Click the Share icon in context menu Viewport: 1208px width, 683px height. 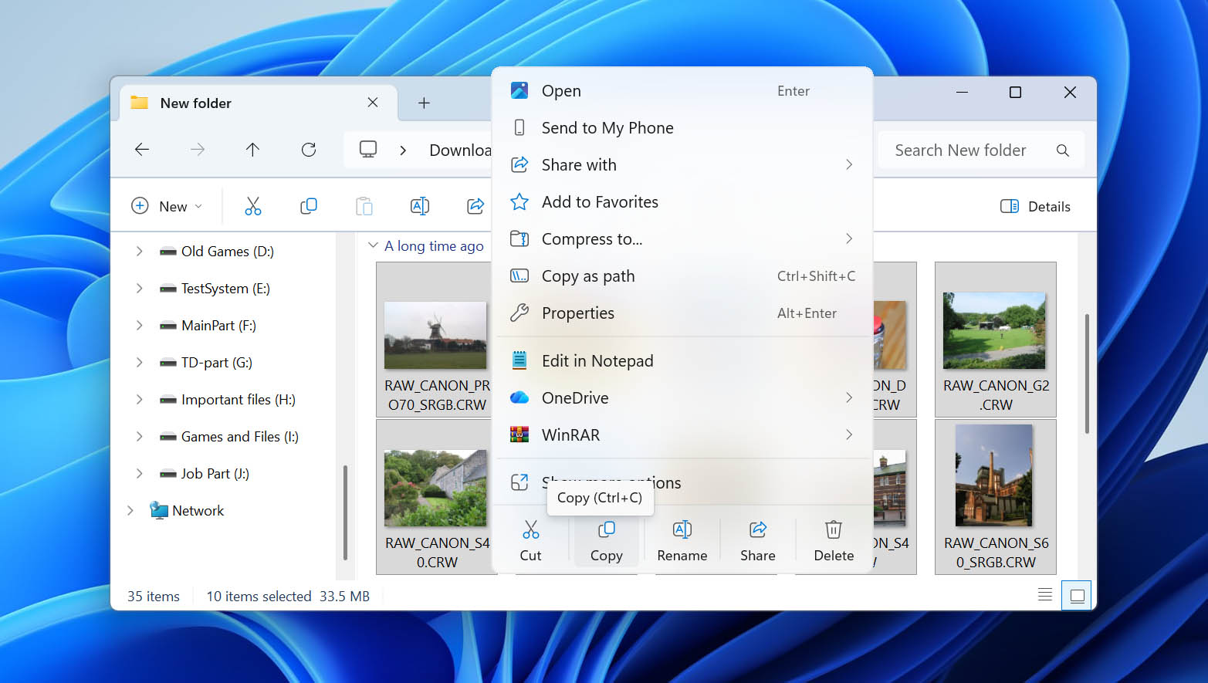(758, 529)
